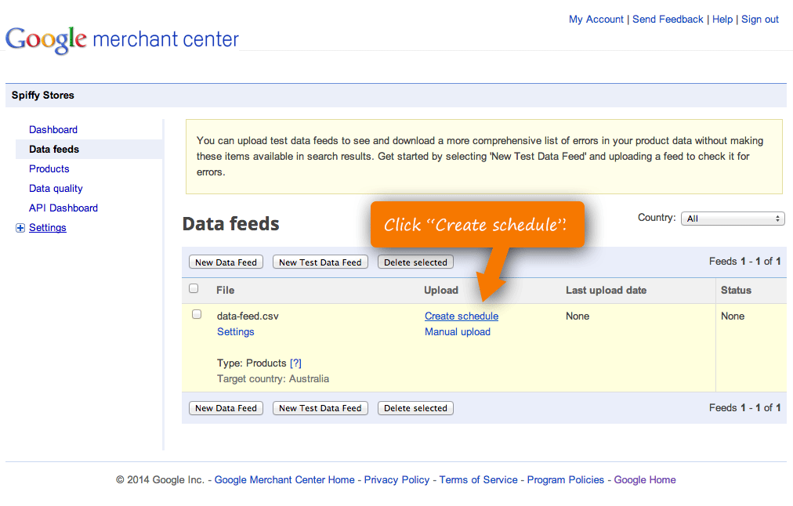The image size is (793, 506).
Task: Click the Create schedule link
Action: [462, 316]
